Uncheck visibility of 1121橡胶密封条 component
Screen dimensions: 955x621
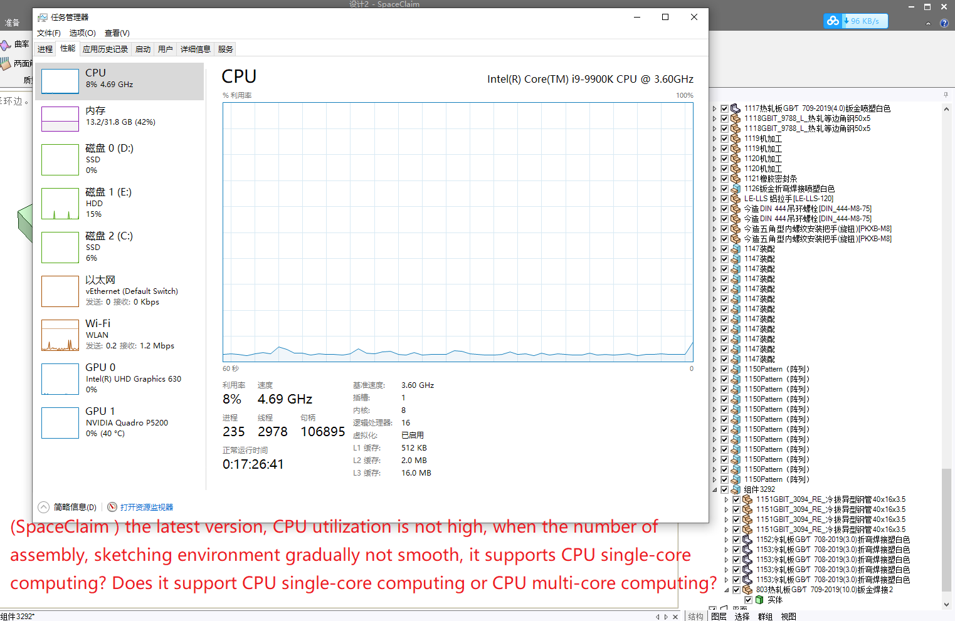coord(724,179)
